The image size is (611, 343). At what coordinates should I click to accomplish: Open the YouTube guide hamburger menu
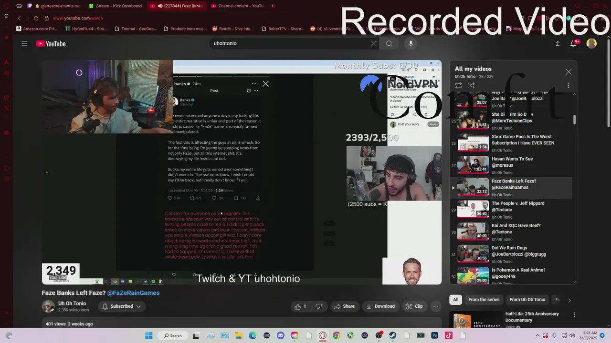(24, 43)
